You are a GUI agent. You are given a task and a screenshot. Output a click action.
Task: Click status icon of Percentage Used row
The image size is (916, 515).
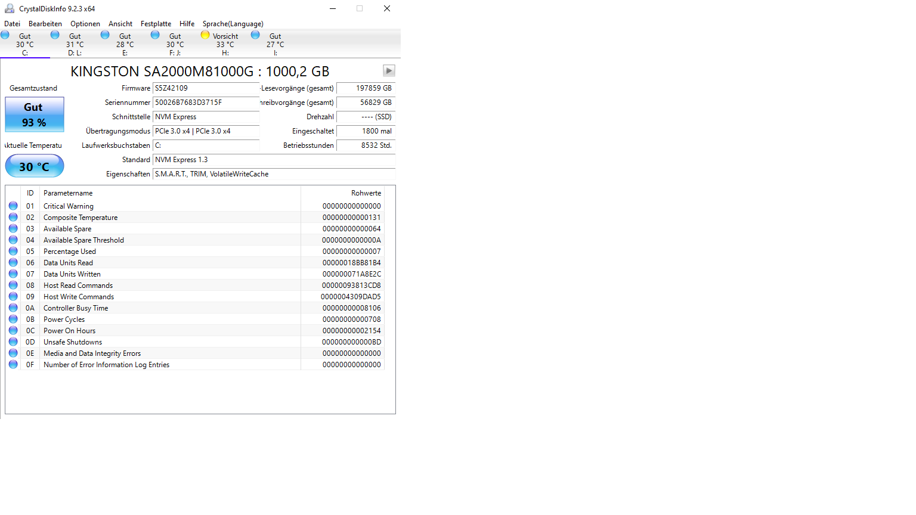(x=13, y=251)
